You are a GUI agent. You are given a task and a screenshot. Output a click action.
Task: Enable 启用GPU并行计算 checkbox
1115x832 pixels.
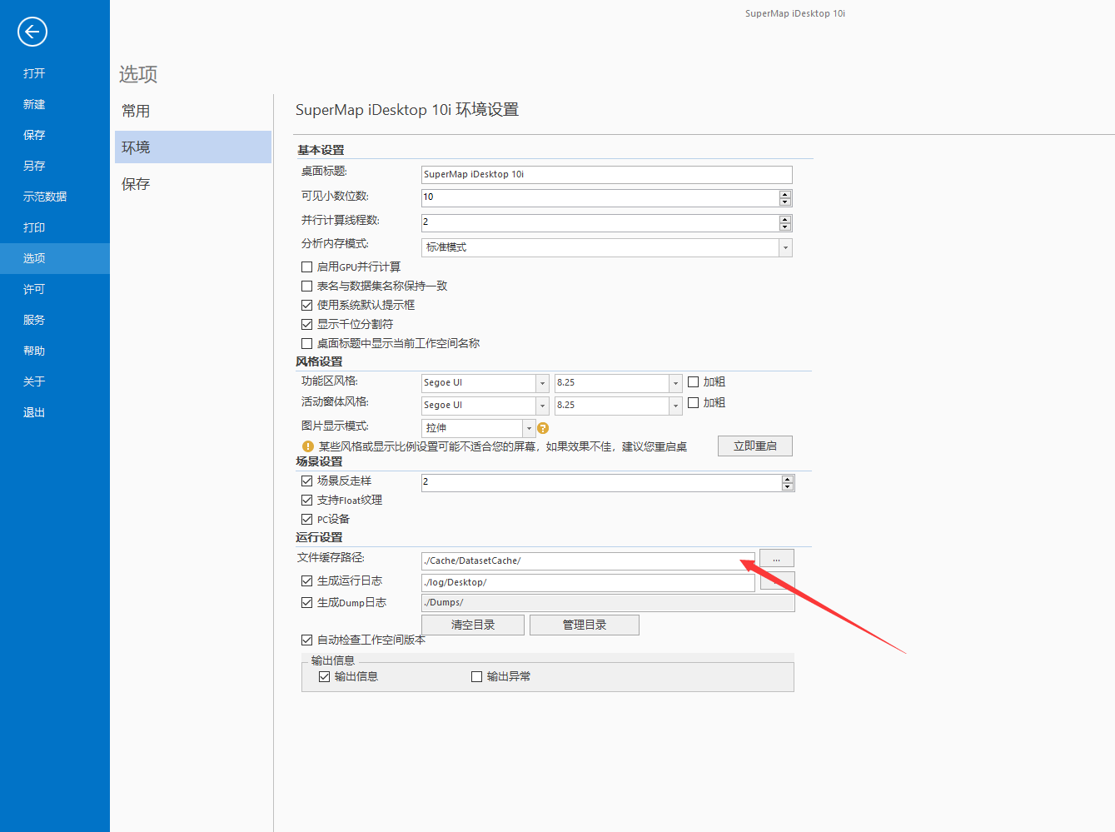coord(306,267)
